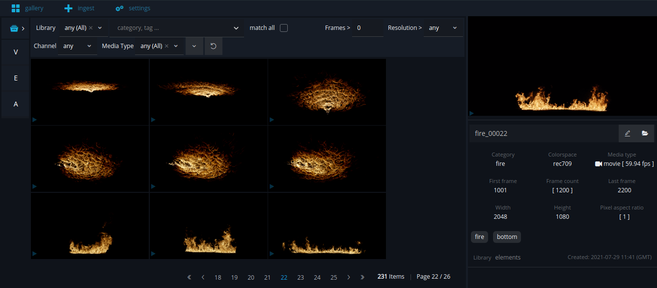Viewport: 657px width, 288px height.
Task: Jump to the last page with double-right arrows
Action: (362, 277)
